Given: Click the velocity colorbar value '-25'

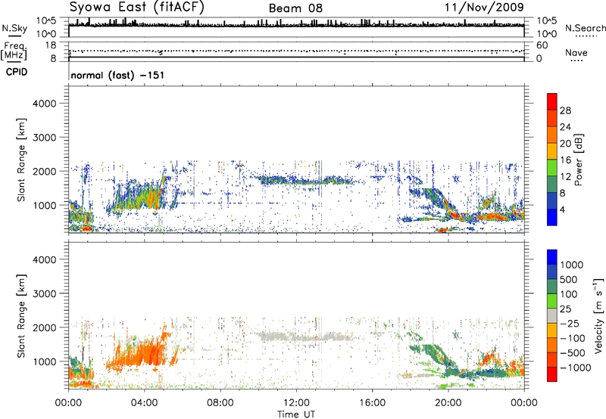Looking at the screenshot, I should 570,324.
